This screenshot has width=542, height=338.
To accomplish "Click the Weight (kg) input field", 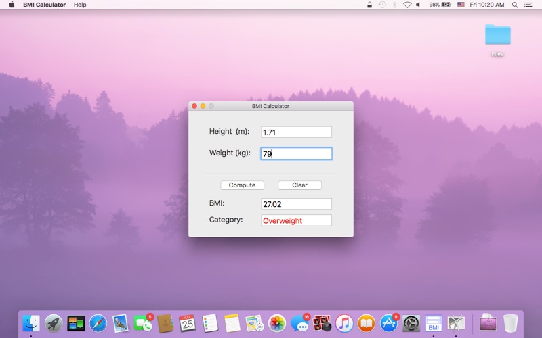I will pos(296,154).
